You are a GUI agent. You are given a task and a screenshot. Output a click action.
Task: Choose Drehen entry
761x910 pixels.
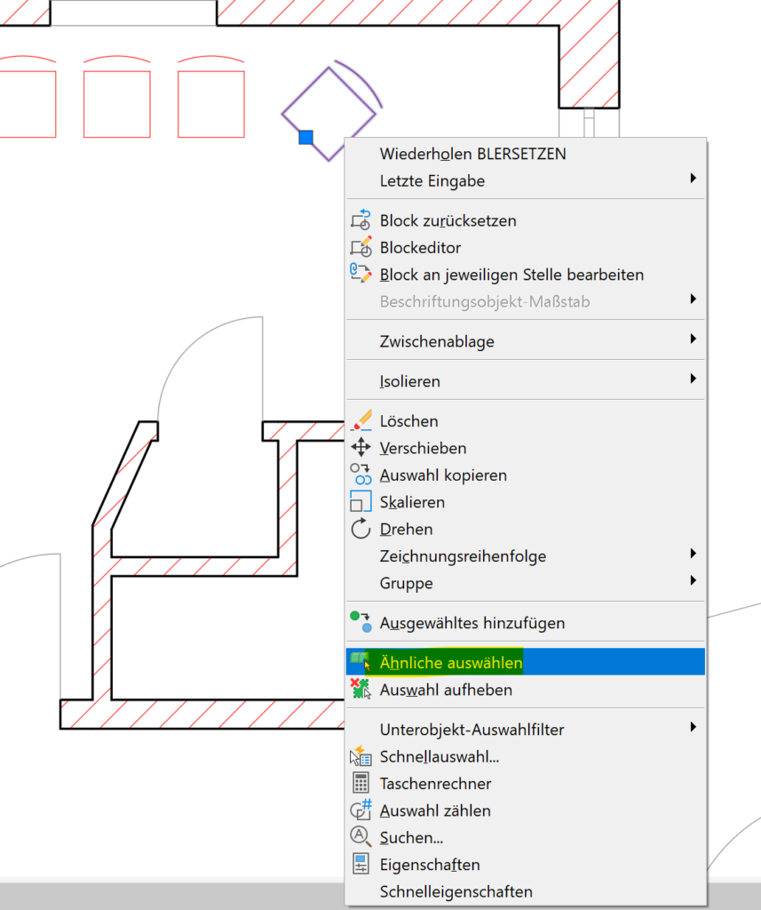(x=526, y=529)
